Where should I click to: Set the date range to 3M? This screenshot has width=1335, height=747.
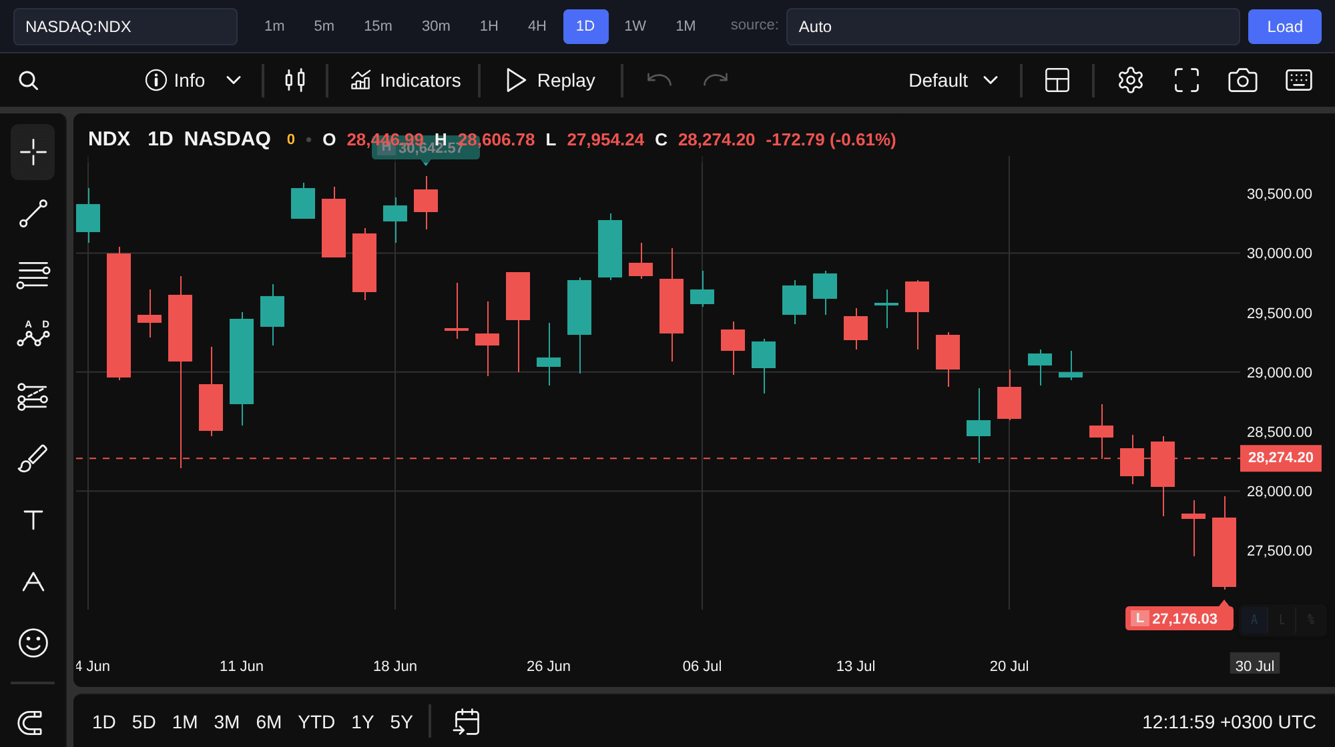coord(226,722)
